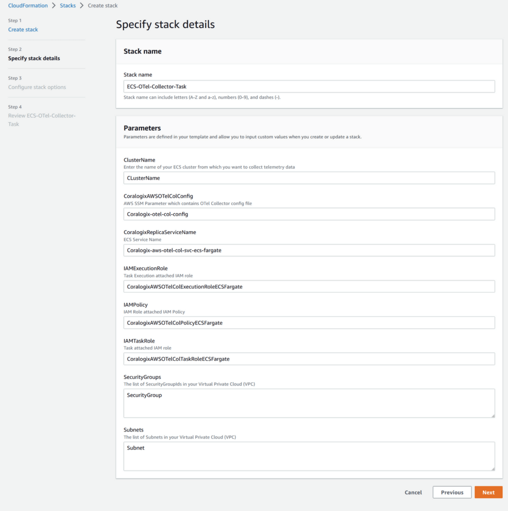508x511 pixels.
Task: Select the IAMTaskRole input field
Action: coord(309,359)
